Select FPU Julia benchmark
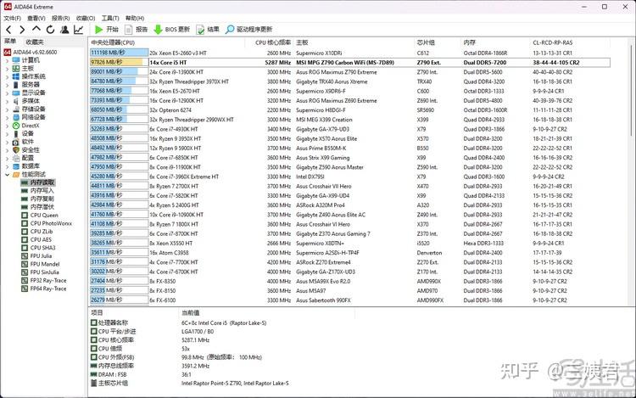 [x=36, y=256]
